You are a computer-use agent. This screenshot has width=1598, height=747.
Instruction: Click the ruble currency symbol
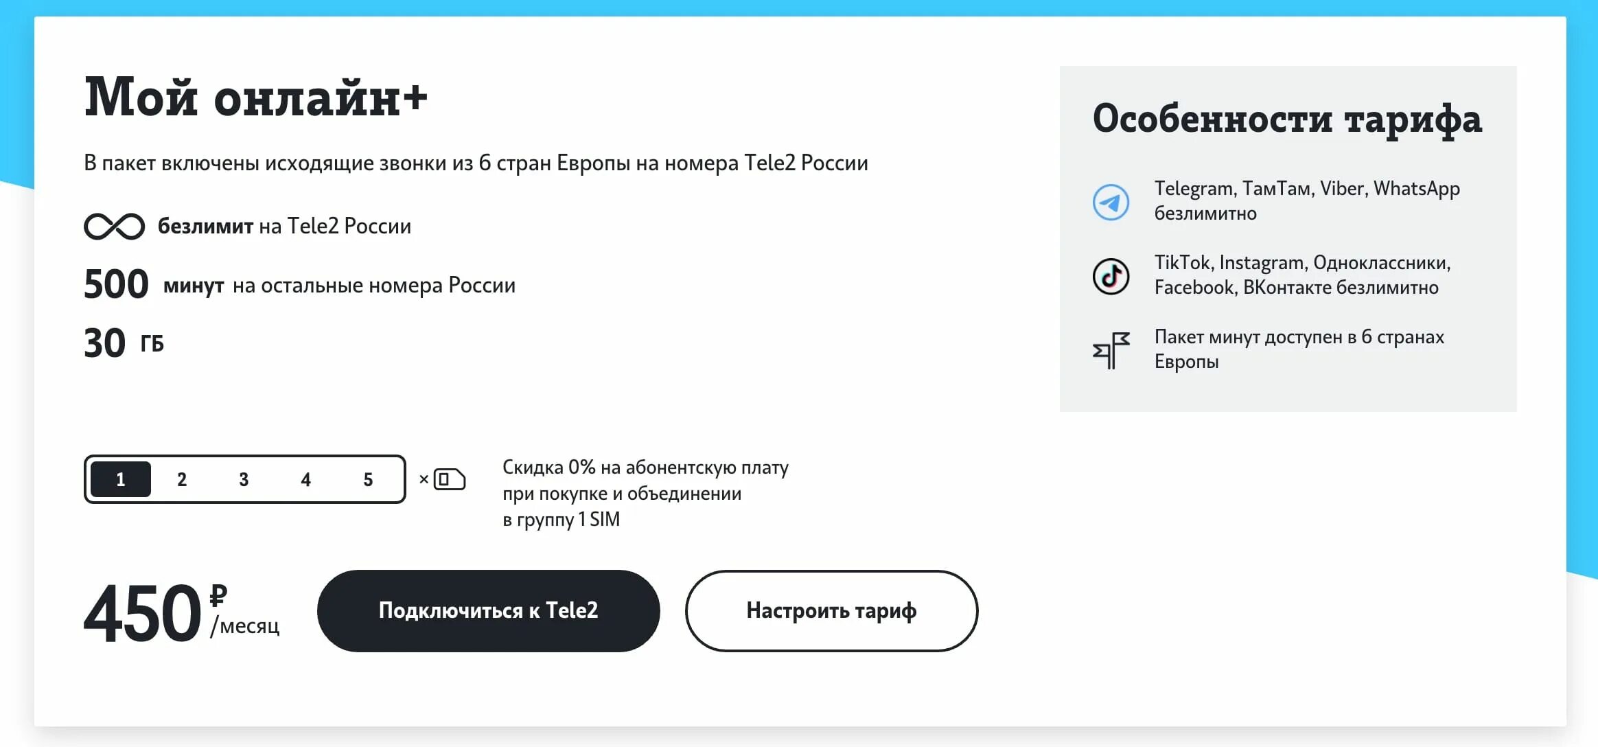coord(218,595)
